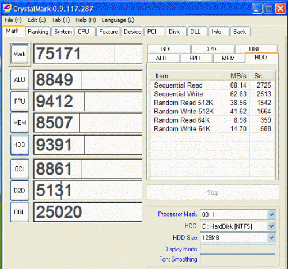
Task: Switch to the Device tab
Action: (132, 32)
